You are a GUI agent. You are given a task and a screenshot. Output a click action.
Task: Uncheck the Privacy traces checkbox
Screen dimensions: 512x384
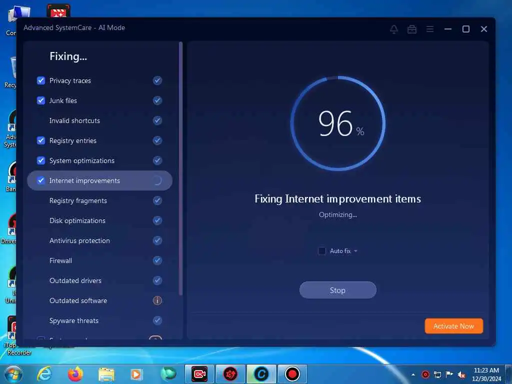(41, 80)
